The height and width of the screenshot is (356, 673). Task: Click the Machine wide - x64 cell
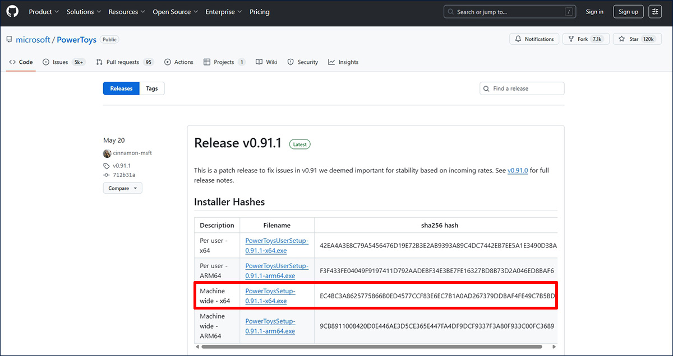(x=217, y=296)
